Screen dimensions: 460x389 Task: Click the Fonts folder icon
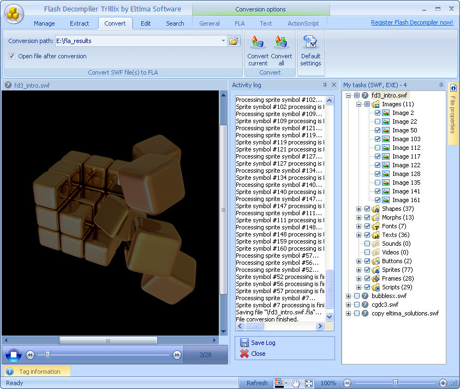point(375,227)
